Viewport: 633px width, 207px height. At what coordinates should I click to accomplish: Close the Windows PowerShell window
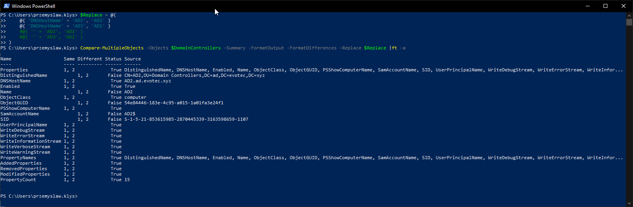pos(624,6)
